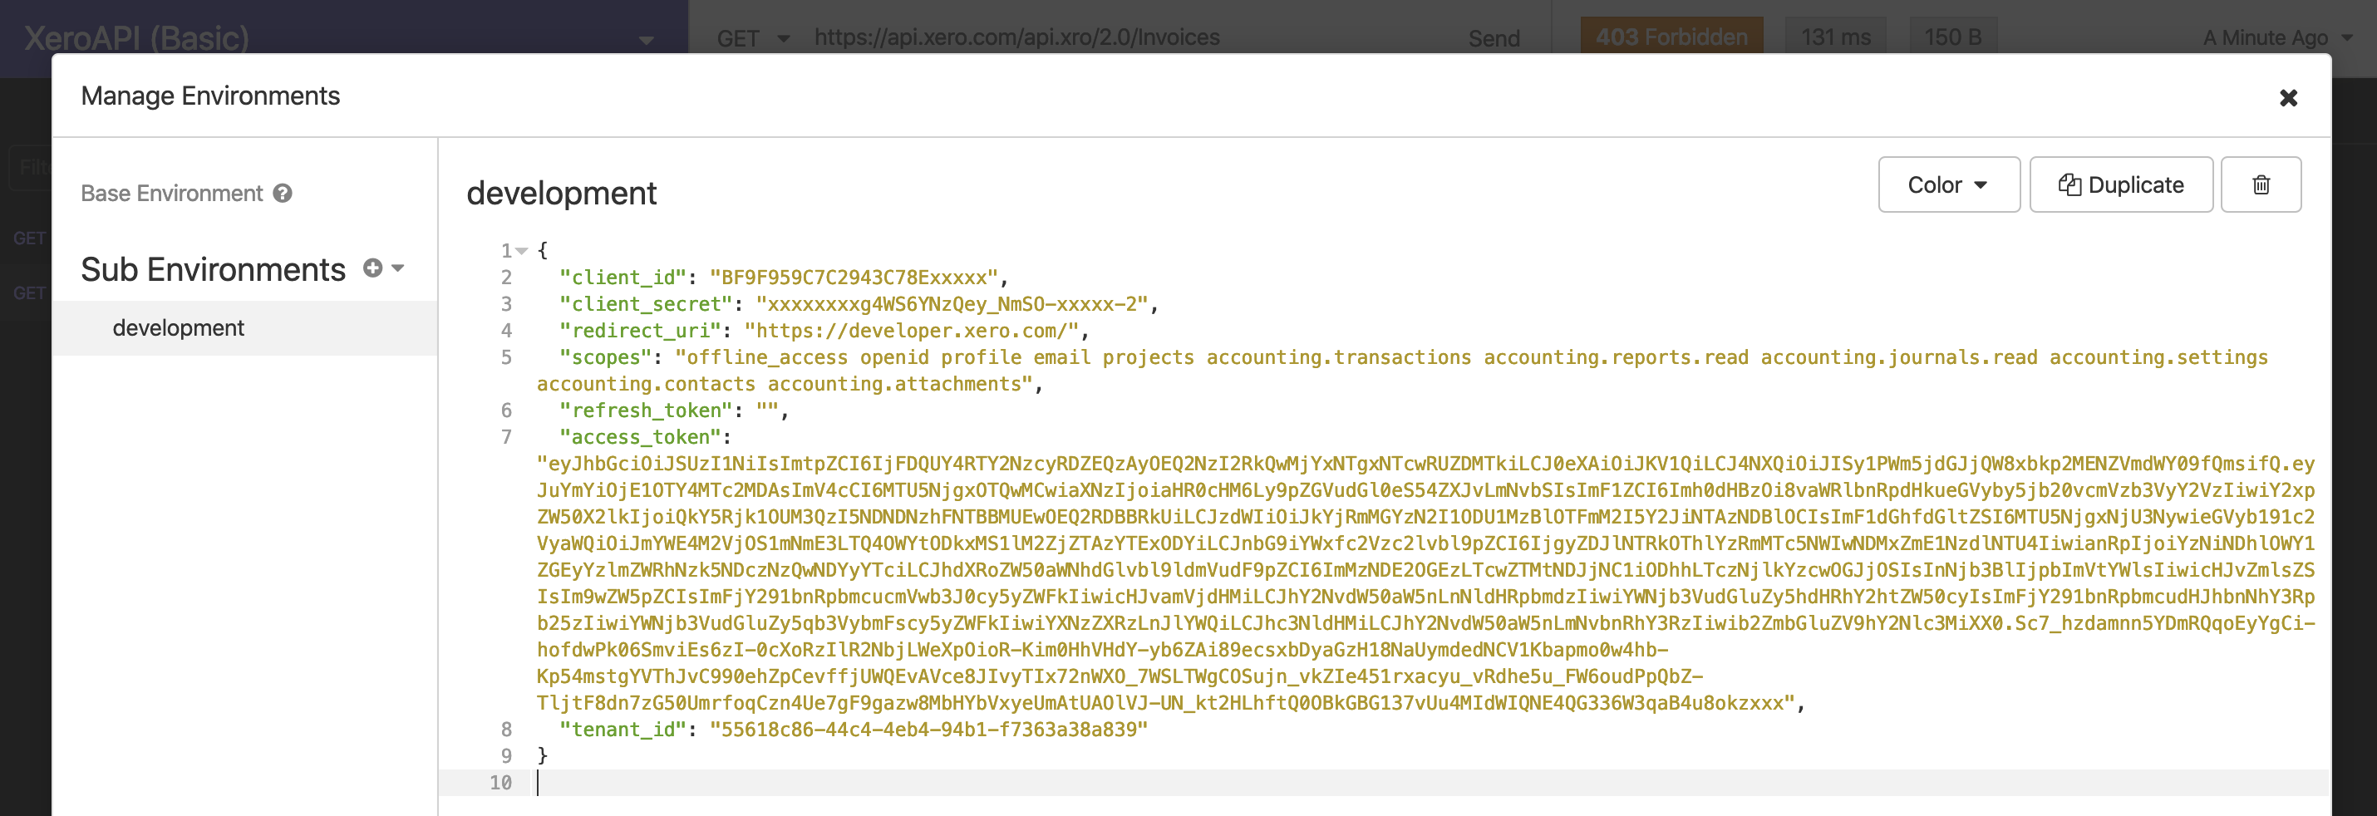Click the redirect_uri value
The width and height of the screenshot is (2377, 816).
tap(912, 331)
